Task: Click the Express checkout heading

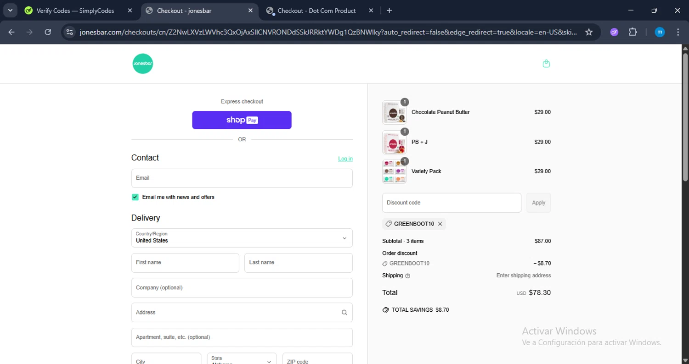Action: (x=242, y=102)
